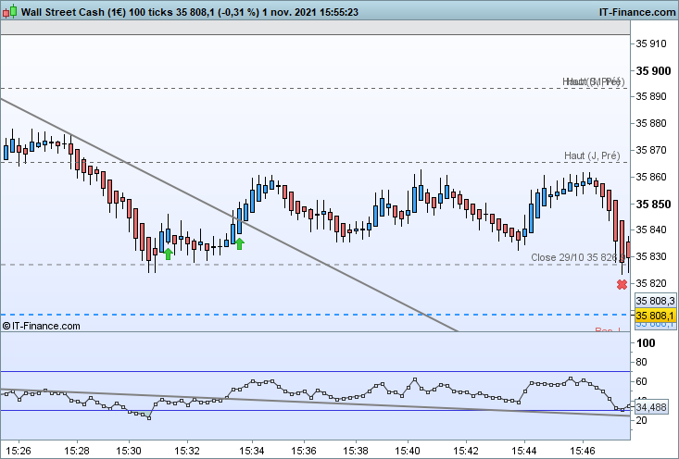Click the 15:36 time axis label

304,451
